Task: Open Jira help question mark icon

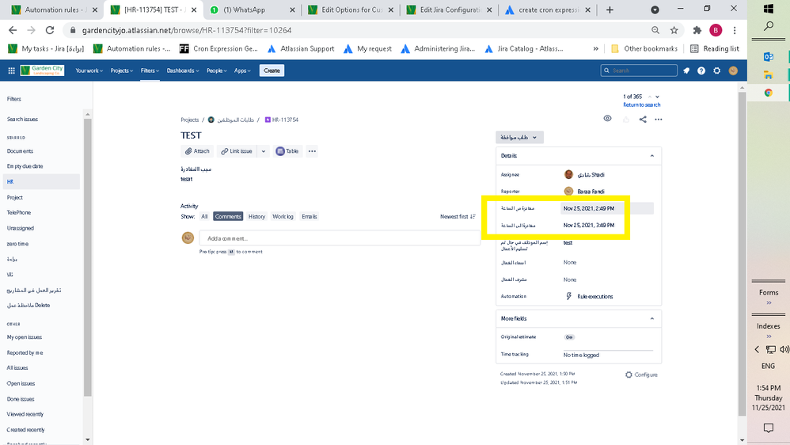Action: [701, 70]
